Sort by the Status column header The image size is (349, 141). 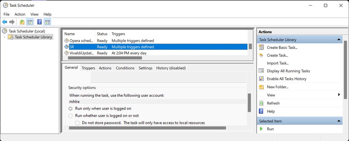pos(102,34)
